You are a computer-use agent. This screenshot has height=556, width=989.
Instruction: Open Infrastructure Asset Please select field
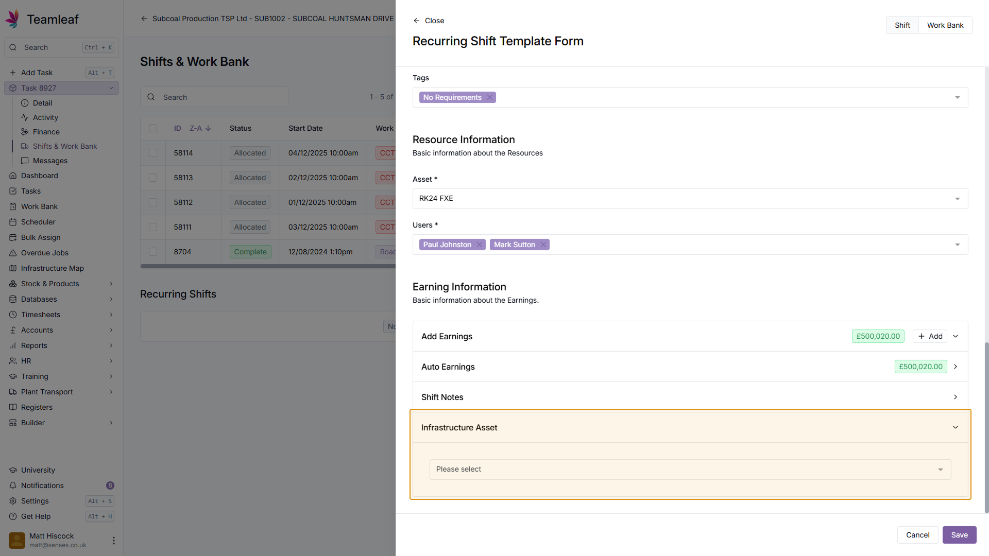[x=690, y=470]
